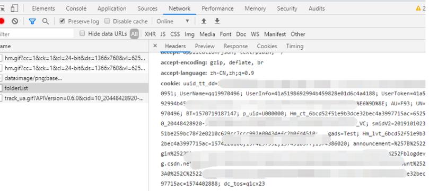Click the import HAR upload arrow icon
Image resolution: width=429 pixels, height=191 pixels.
204,21
